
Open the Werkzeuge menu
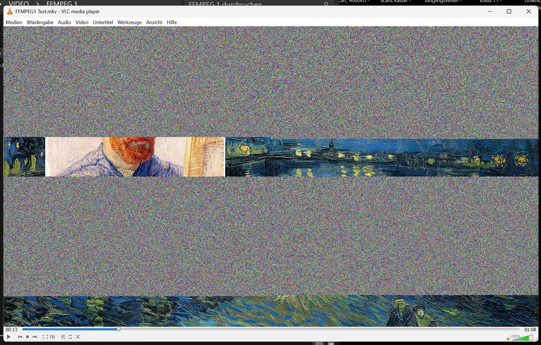129,22
